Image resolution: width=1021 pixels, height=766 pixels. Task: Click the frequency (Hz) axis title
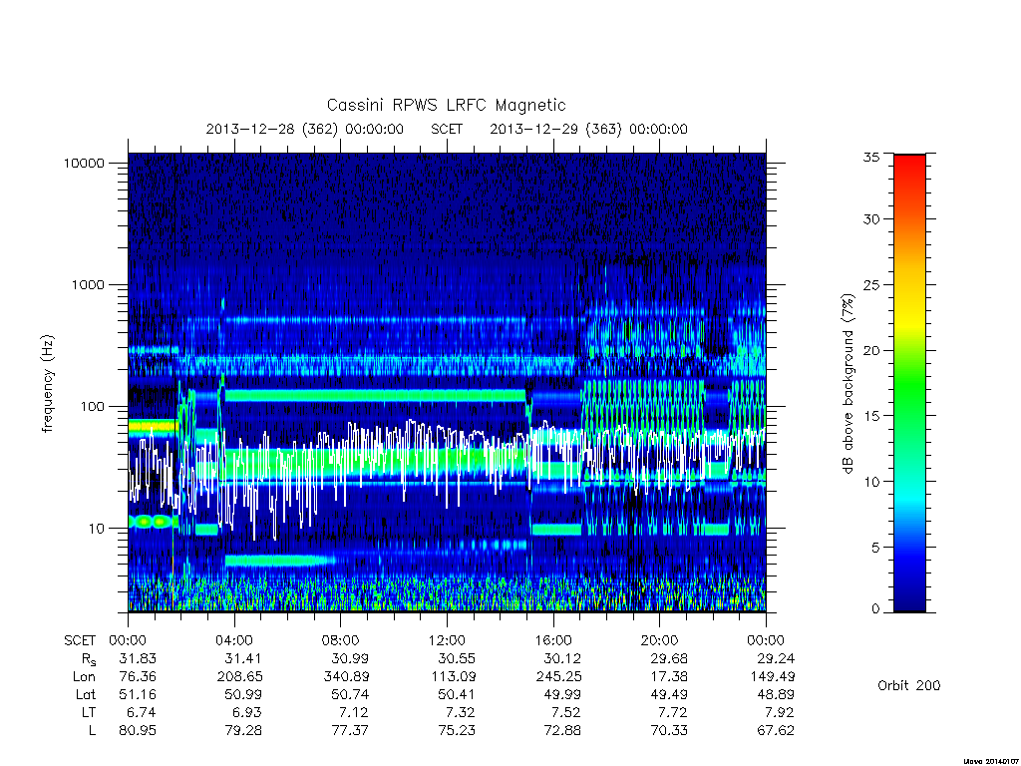point(47,384)
